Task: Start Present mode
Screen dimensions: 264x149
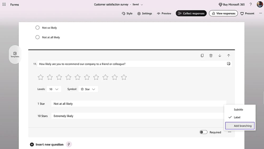Action: (x=247, y=13)
